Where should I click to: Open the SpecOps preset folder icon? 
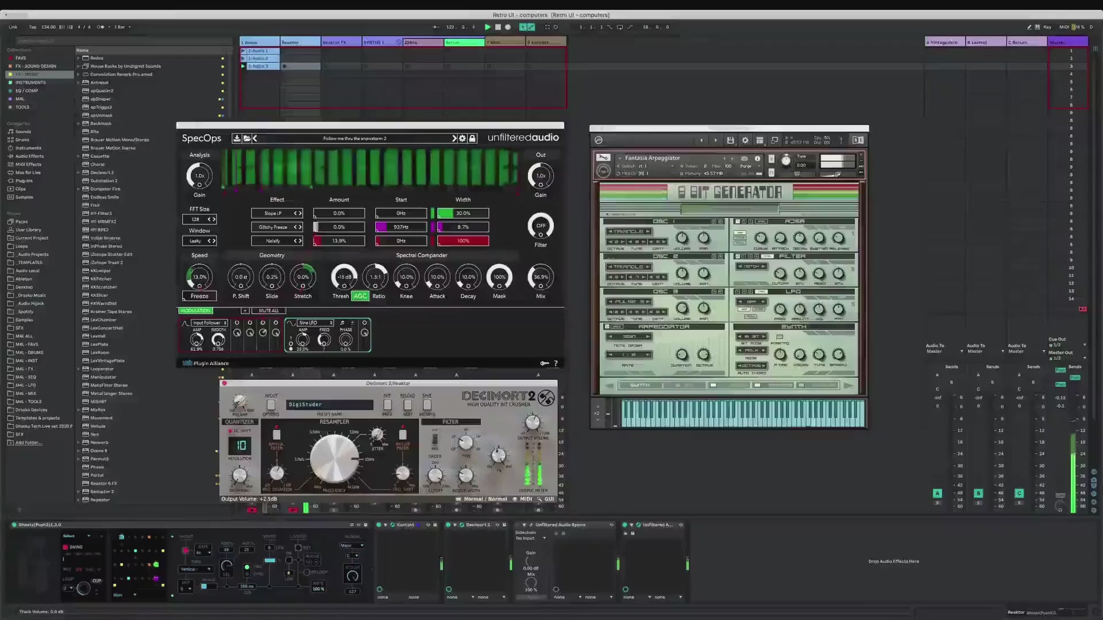coord(247,138)
